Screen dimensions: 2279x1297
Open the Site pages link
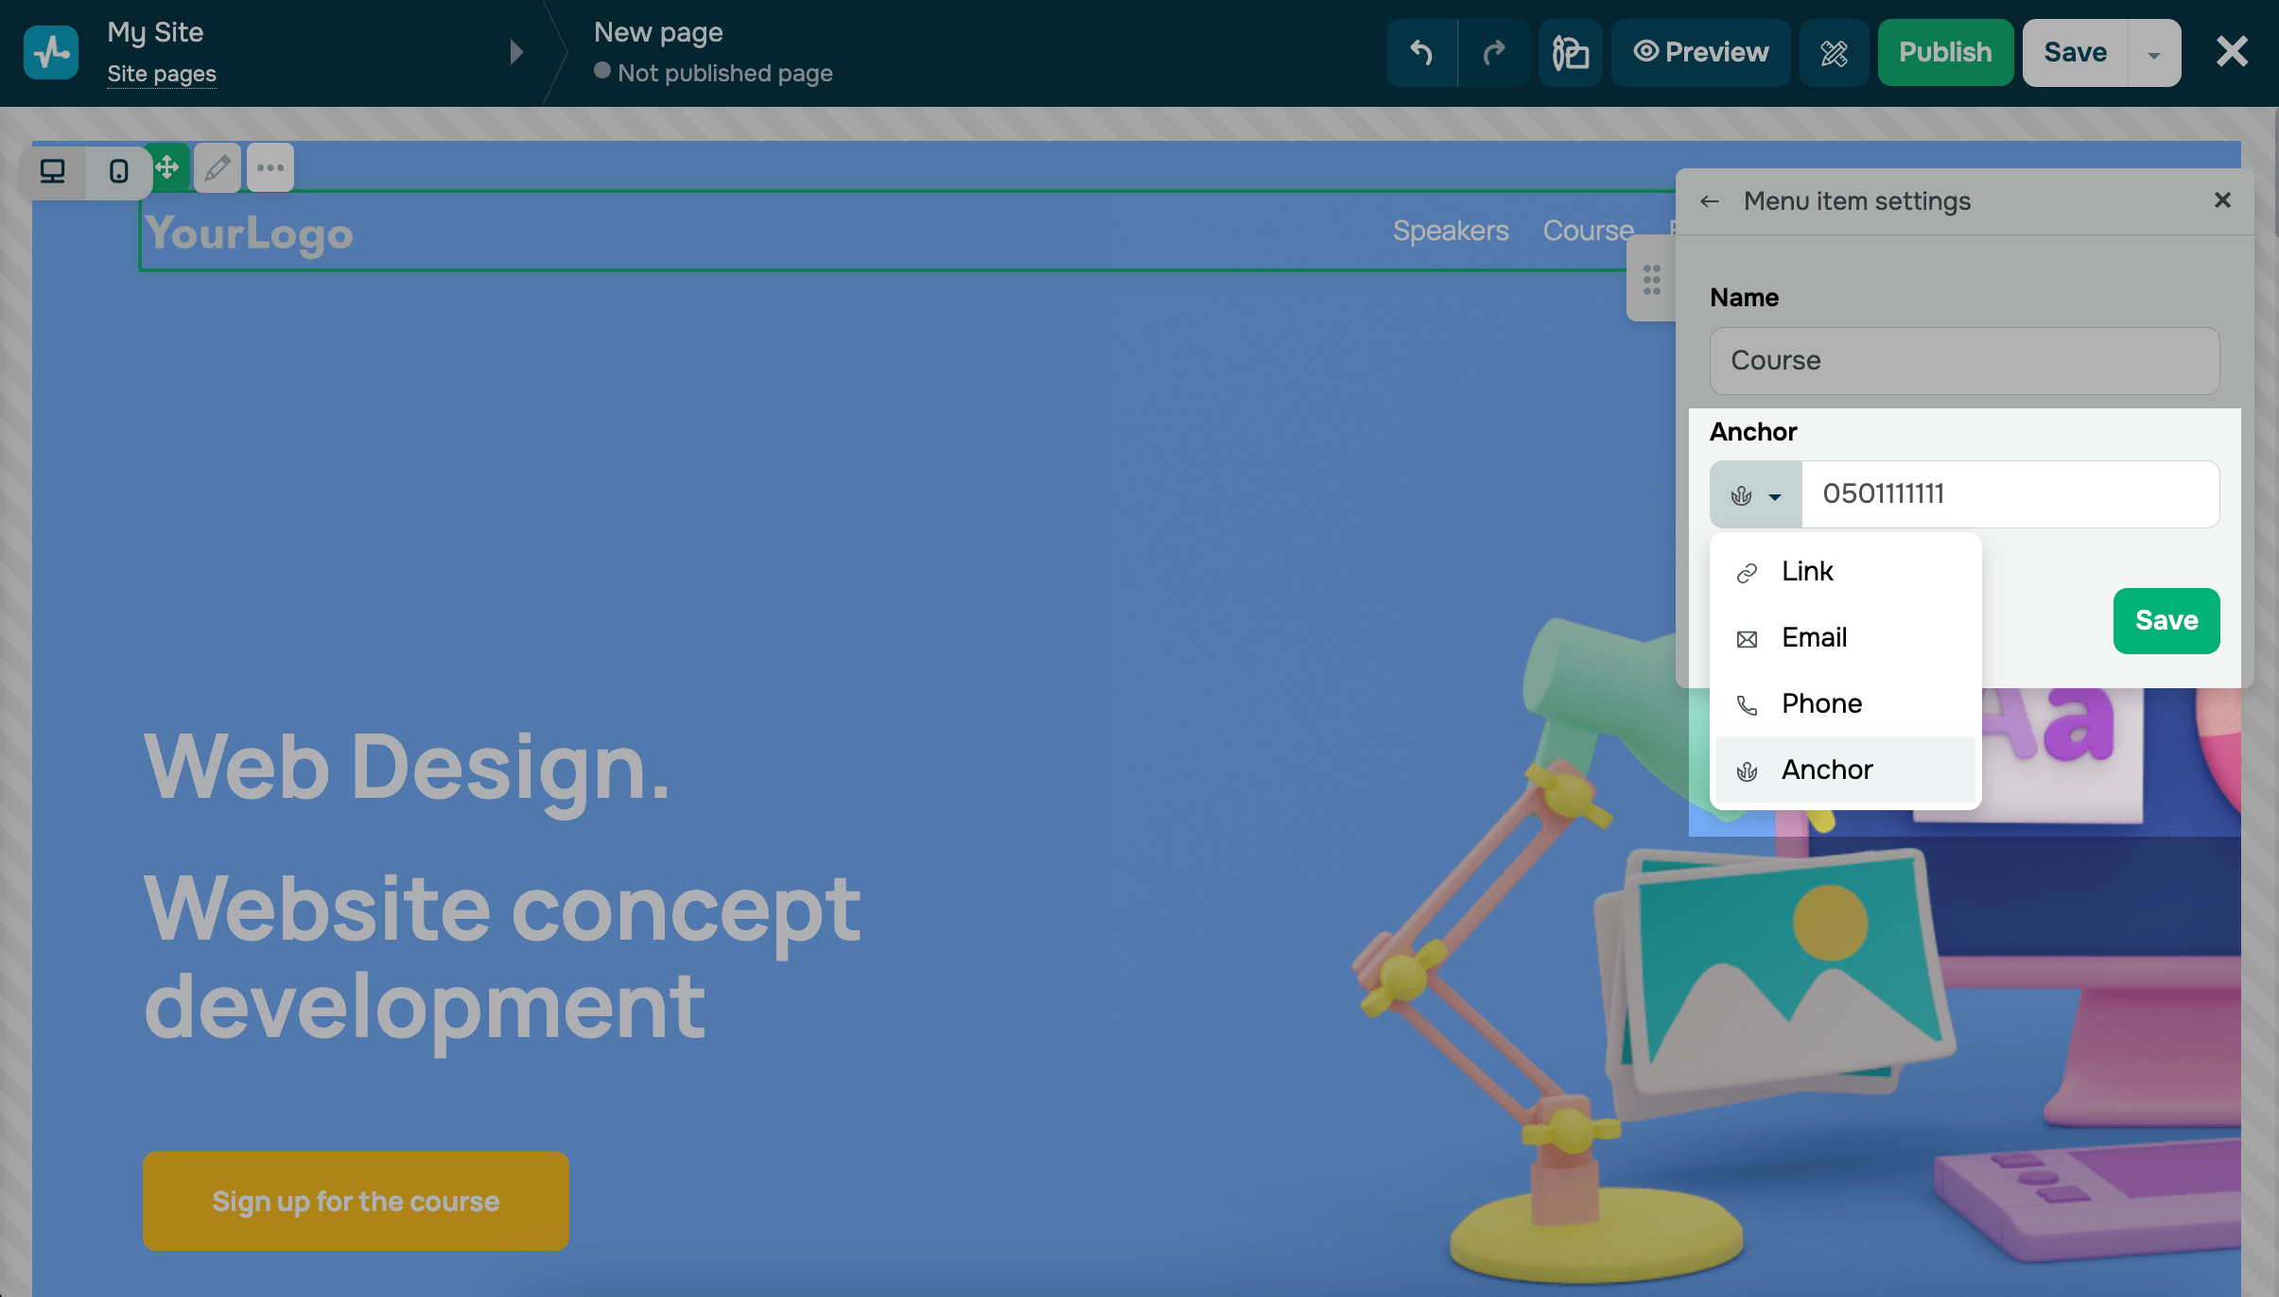click(x=162, y=74)
